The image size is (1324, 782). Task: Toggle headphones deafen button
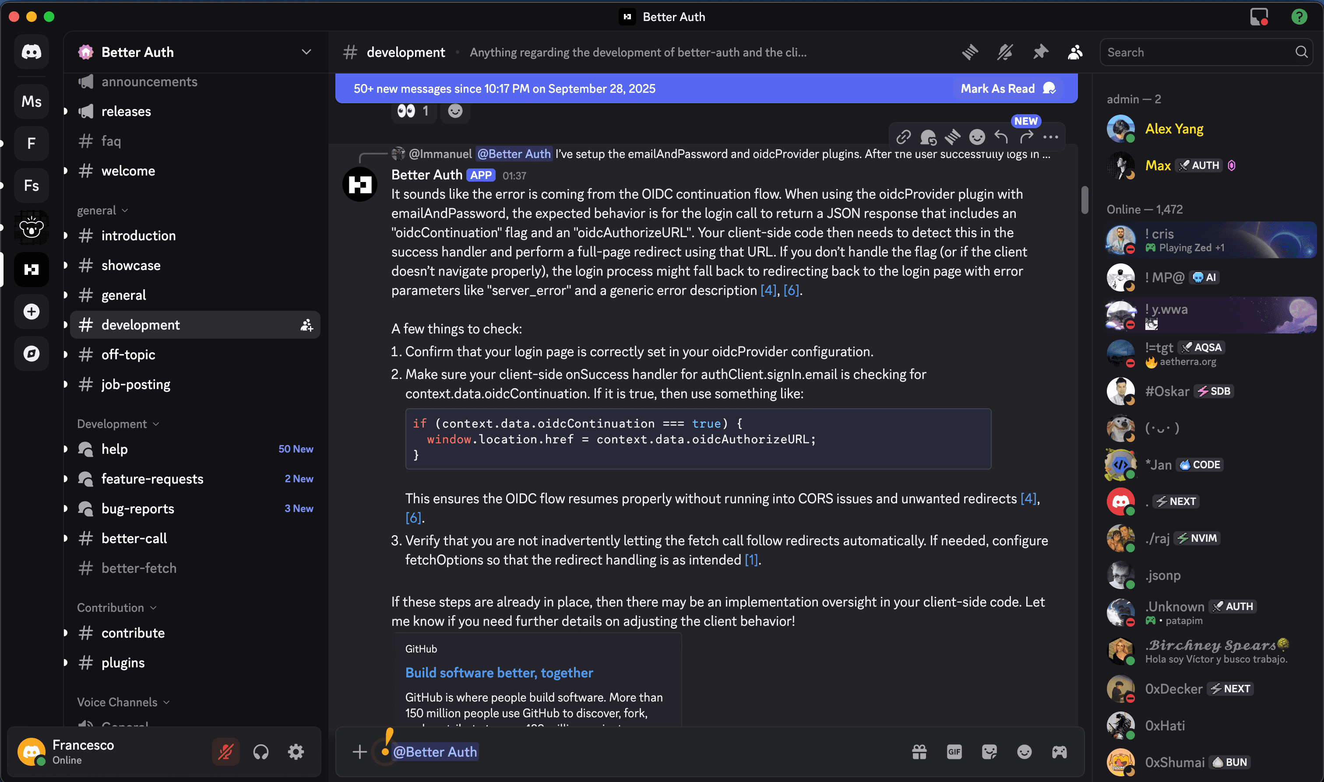261,752
